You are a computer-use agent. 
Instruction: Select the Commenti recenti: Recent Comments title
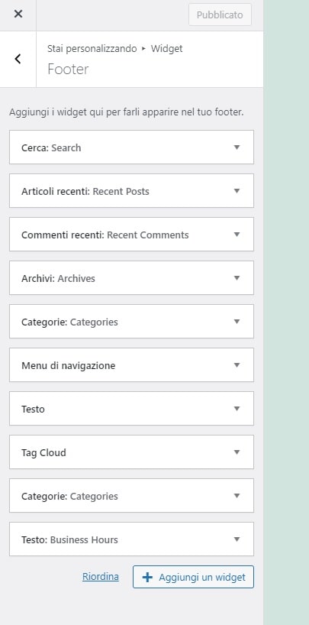pos(105,235)
